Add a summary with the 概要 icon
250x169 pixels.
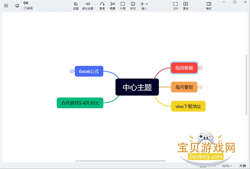pyautogui.click(x=112, y=6)
